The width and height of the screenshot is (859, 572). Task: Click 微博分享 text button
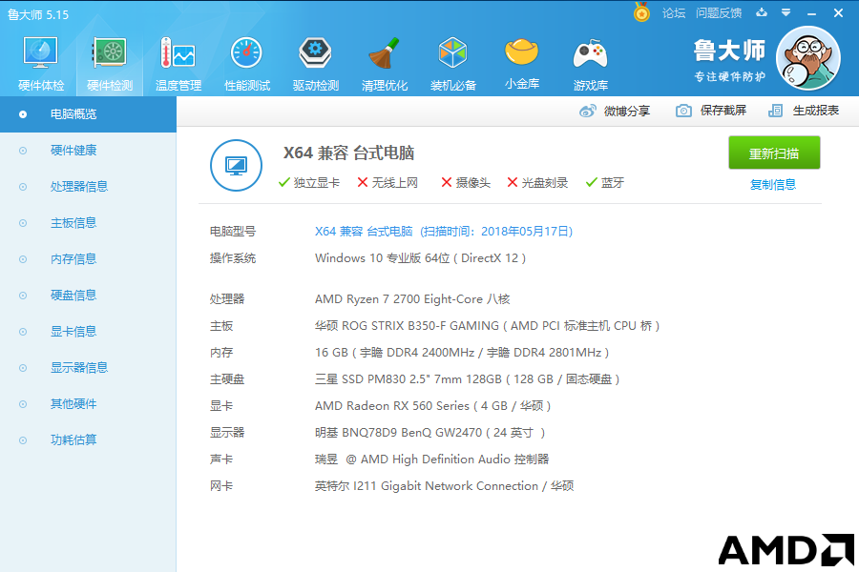click(x=627, y=112)
